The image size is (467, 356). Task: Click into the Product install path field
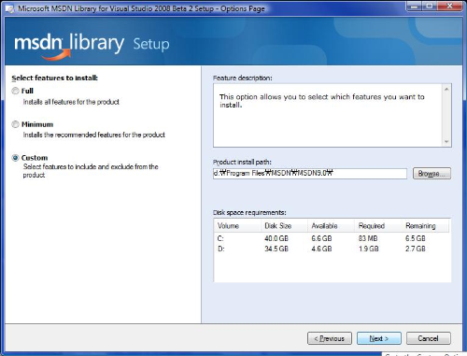tap(310, 174)
